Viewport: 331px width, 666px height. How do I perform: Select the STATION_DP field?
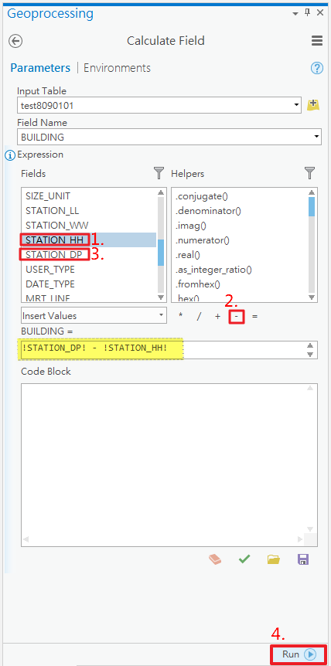(54, 255)
